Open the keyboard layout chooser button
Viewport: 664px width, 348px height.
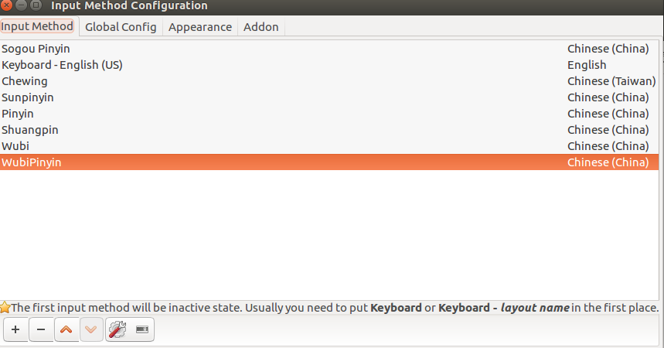click(142, 329)
